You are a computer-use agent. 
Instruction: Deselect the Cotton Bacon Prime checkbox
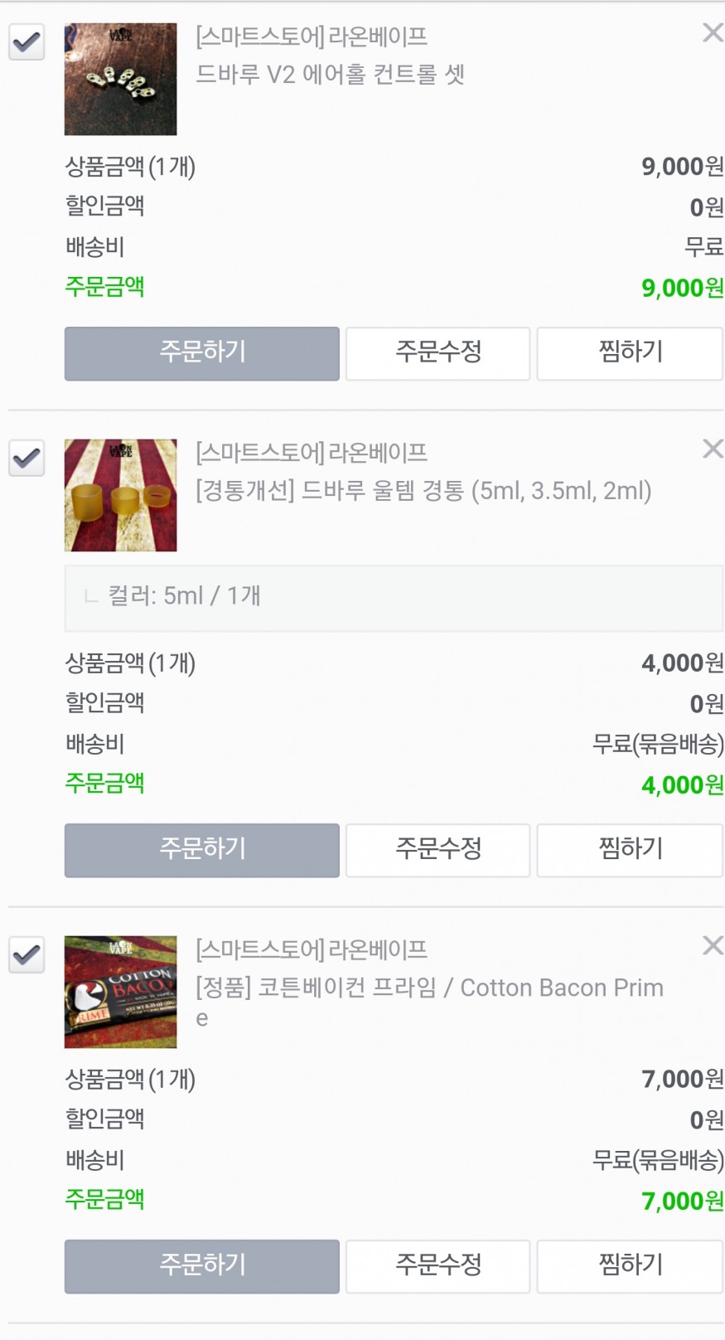point(27,954)
